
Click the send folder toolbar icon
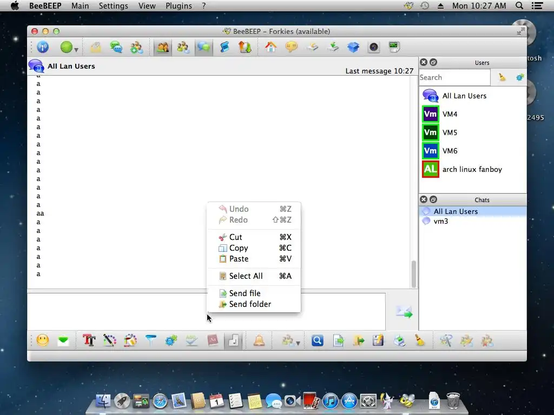(x=359, y=340)
